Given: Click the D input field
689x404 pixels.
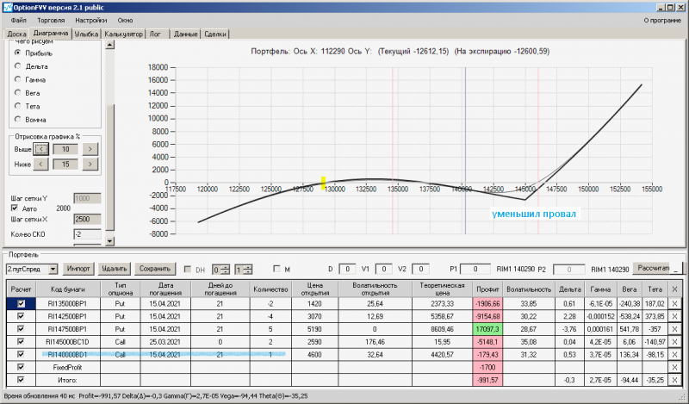Looking at the screenshot, I should 347,269.
